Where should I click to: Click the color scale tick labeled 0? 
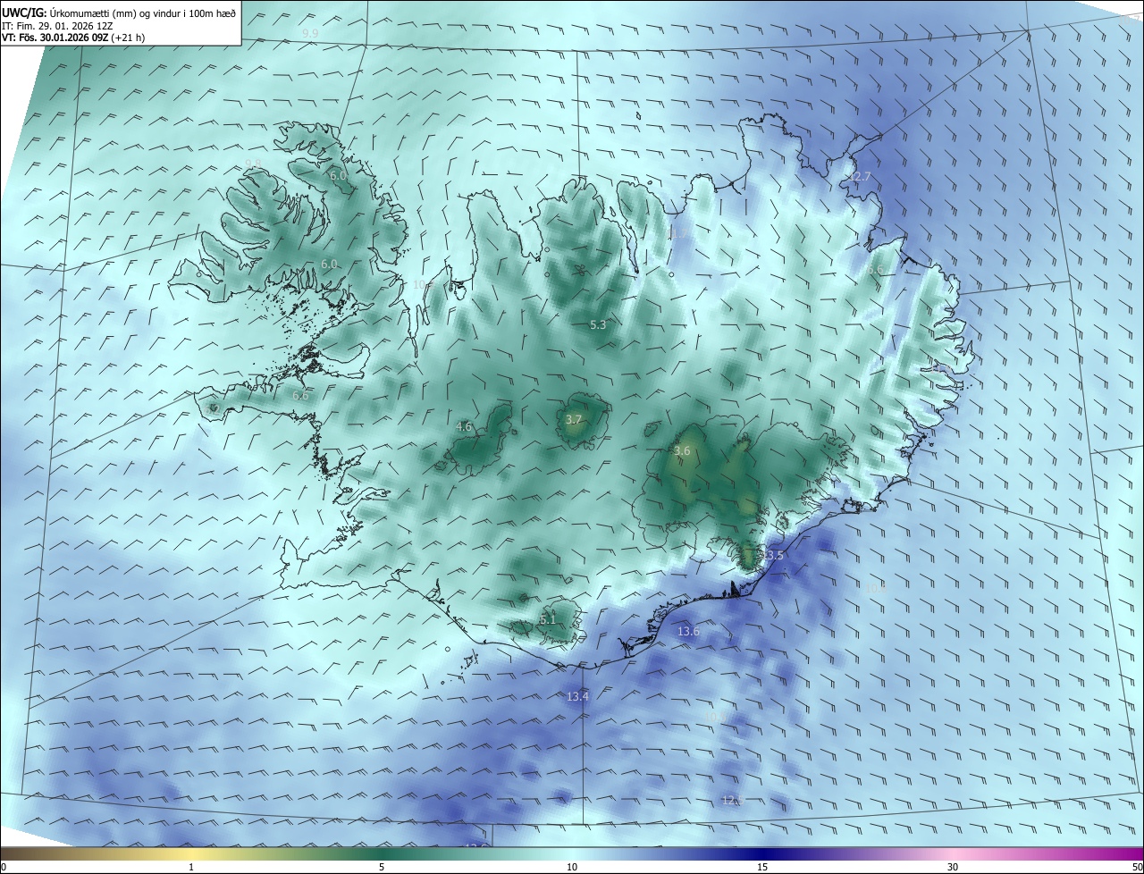pos(4,867)
